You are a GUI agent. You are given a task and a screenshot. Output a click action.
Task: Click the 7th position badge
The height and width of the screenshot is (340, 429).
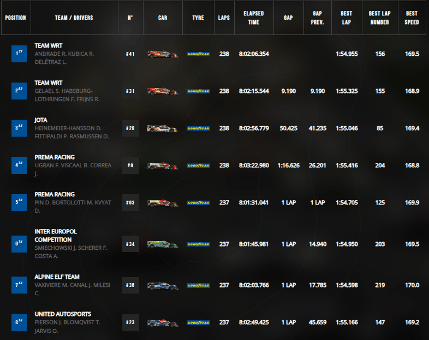19,285
